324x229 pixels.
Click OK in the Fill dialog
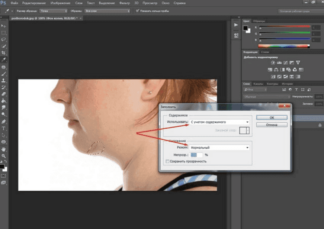point(272,117)
